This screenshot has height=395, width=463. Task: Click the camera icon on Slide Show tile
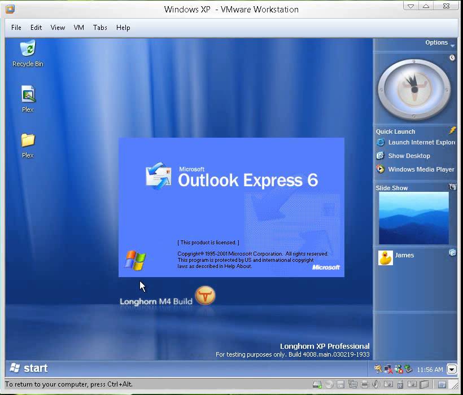coord(452,187)
